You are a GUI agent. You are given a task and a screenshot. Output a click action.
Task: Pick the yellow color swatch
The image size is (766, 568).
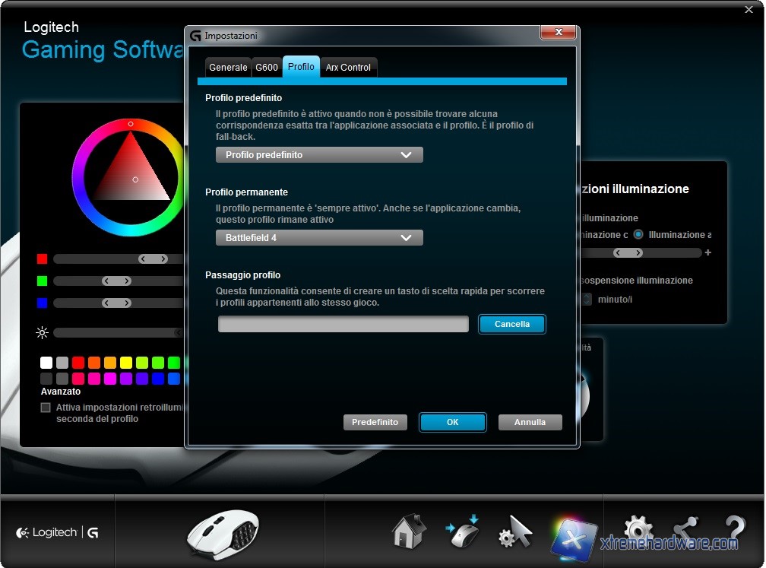click(126, 363)
